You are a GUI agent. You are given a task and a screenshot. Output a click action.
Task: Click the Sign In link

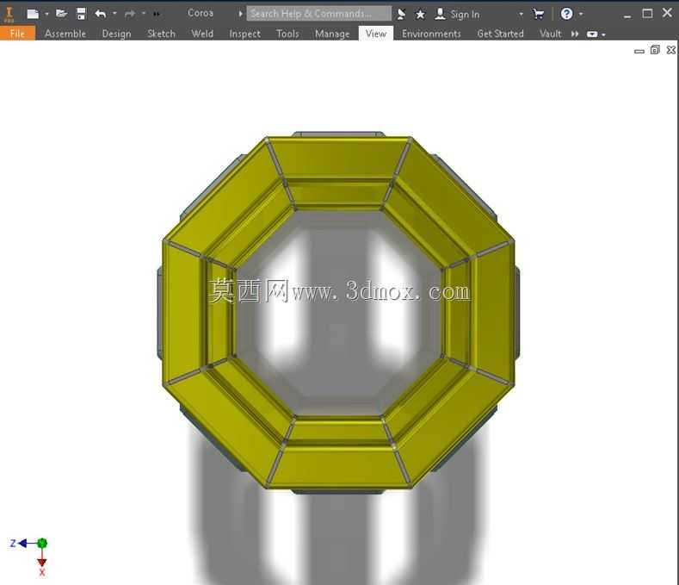tap(465, 15)
